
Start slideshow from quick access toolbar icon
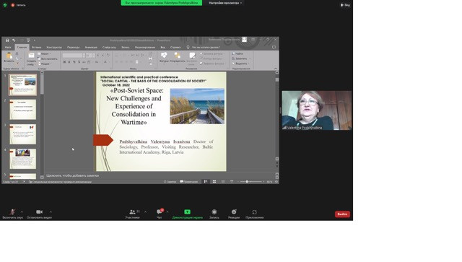click(x=28, y=40)
